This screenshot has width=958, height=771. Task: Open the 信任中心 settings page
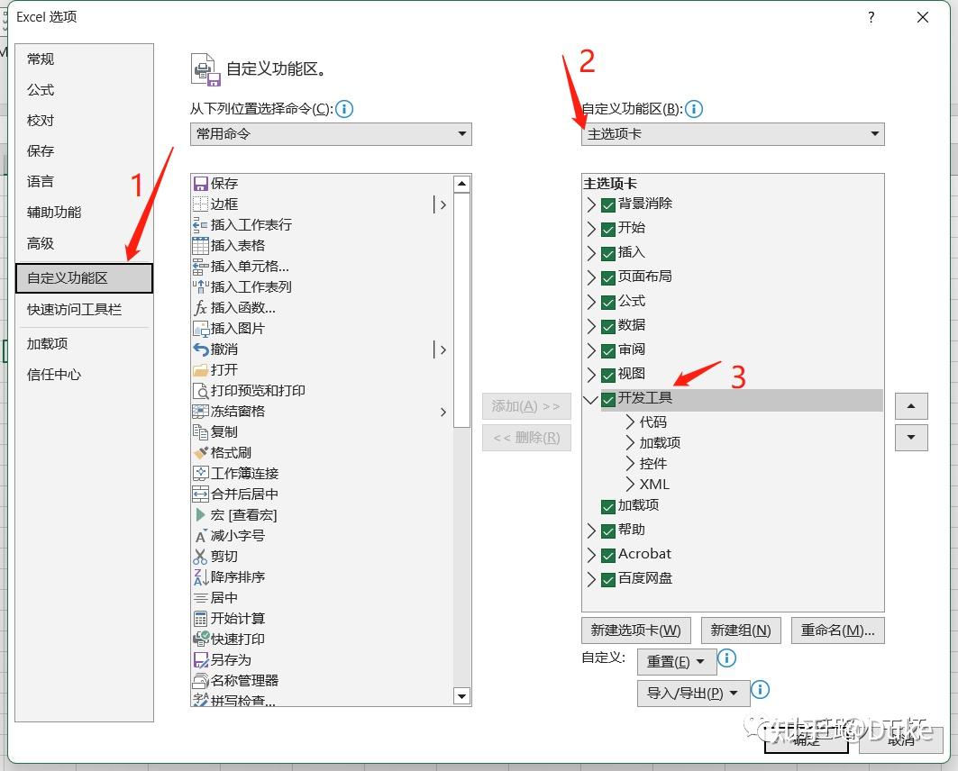(x=52, y=376)
